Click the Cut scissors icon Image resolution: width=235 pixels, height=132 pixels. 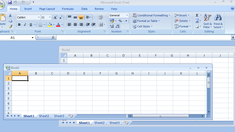(10, 15)
